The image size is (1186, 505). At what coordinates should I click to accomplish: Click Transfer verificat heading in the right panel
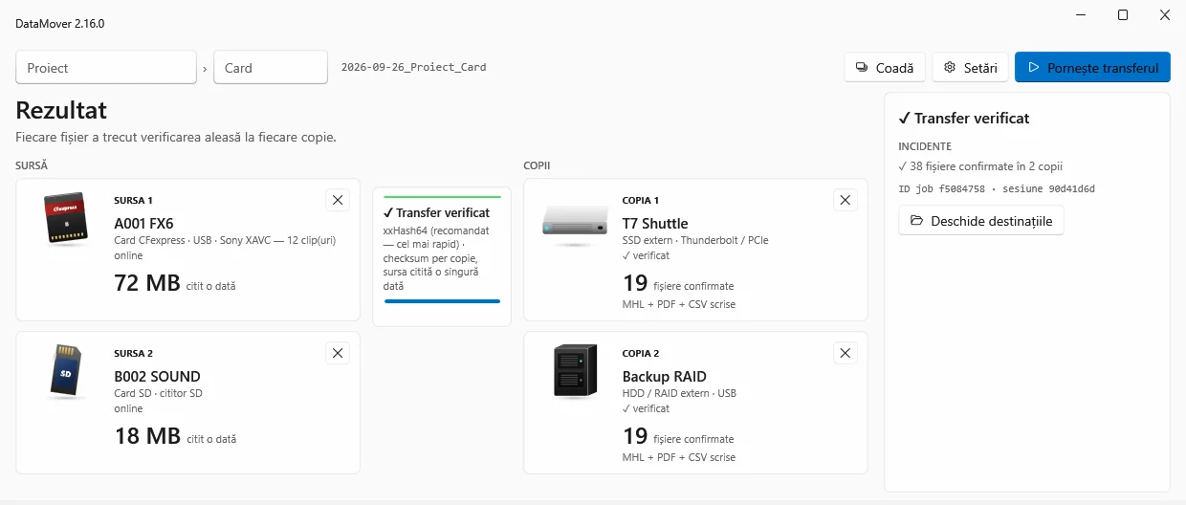964,119
